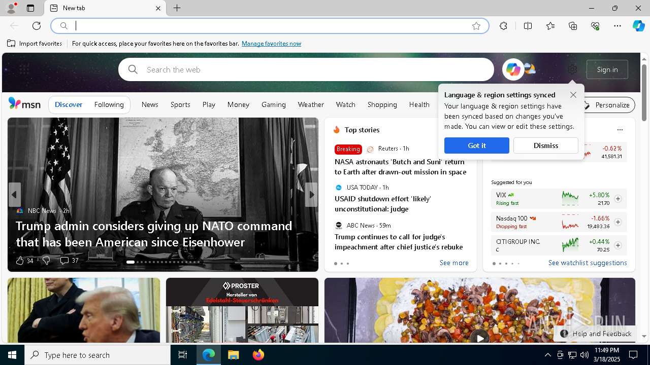Open Trump judge impeachment ABC News story
650x365 pixels.
(399, 242)
